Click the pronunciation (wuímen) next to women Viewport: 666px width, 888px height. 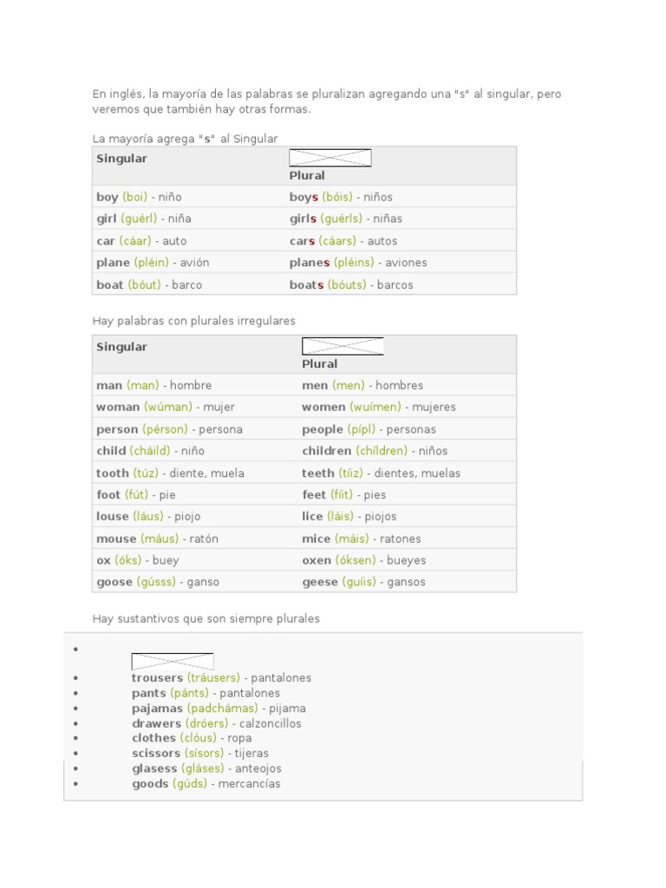(x=375, y=407)
